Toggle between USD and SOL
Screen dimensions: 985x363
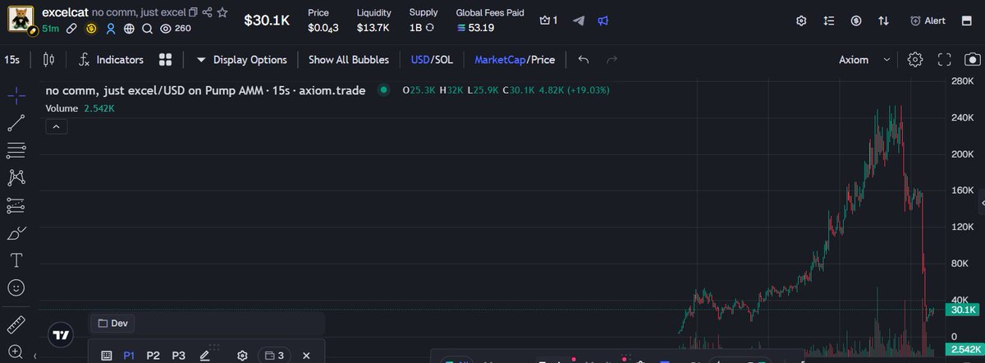(432, 59)
